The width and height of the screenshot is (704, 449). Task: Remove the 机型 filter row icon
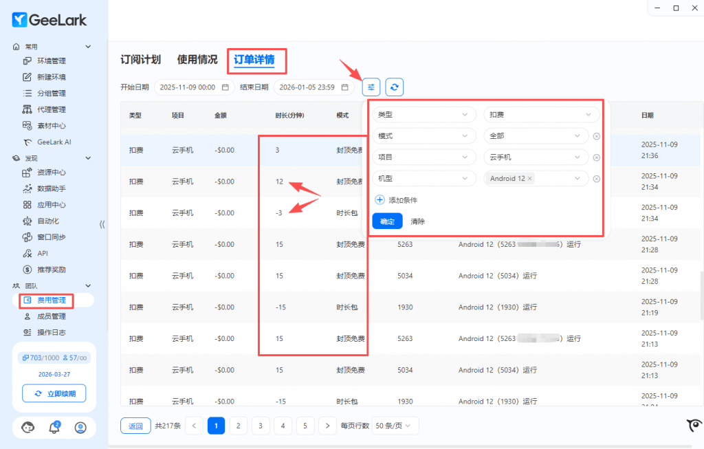pyautogui.click(x=596, y=179)
